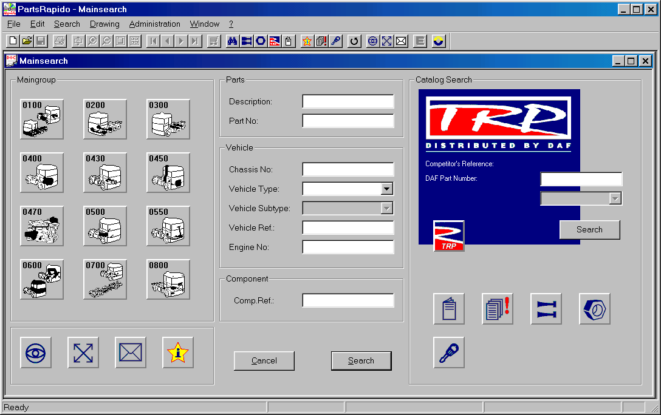
Task: Select maingroup 0700 chassis
Action: (105, 280)
